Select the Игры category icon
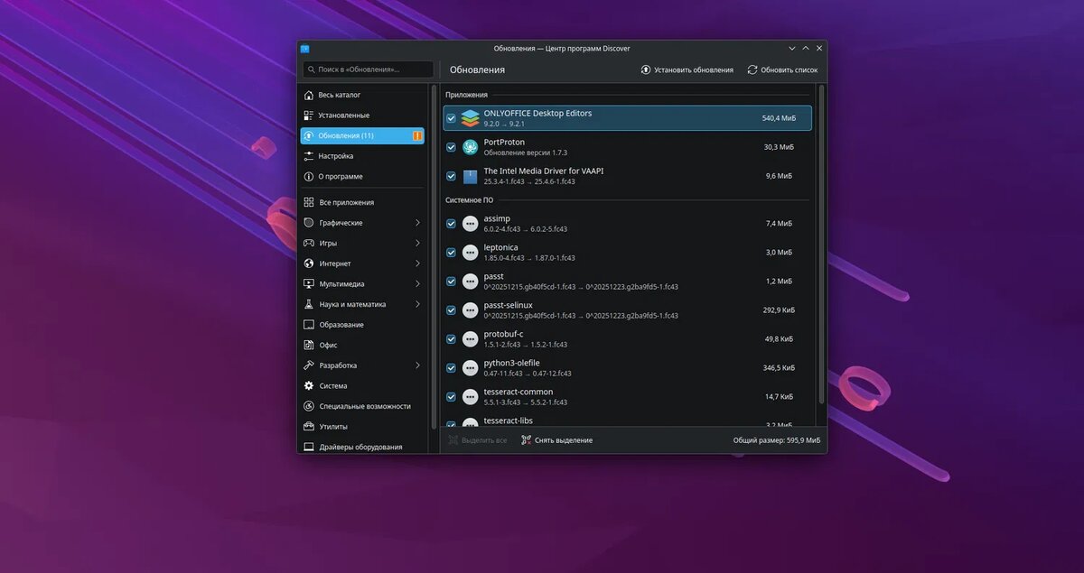This screenshot has height=573, width=1084. pyautogui.click(x=308, y=243)
